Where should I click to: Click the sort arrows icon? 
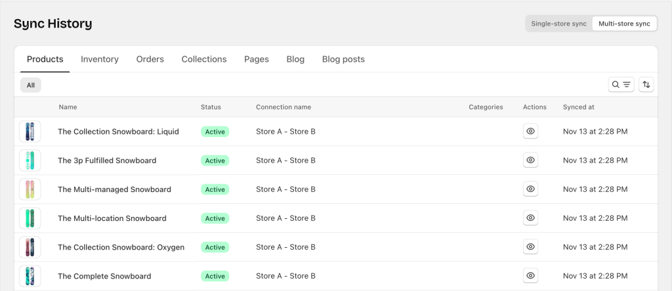pos(646,85)
